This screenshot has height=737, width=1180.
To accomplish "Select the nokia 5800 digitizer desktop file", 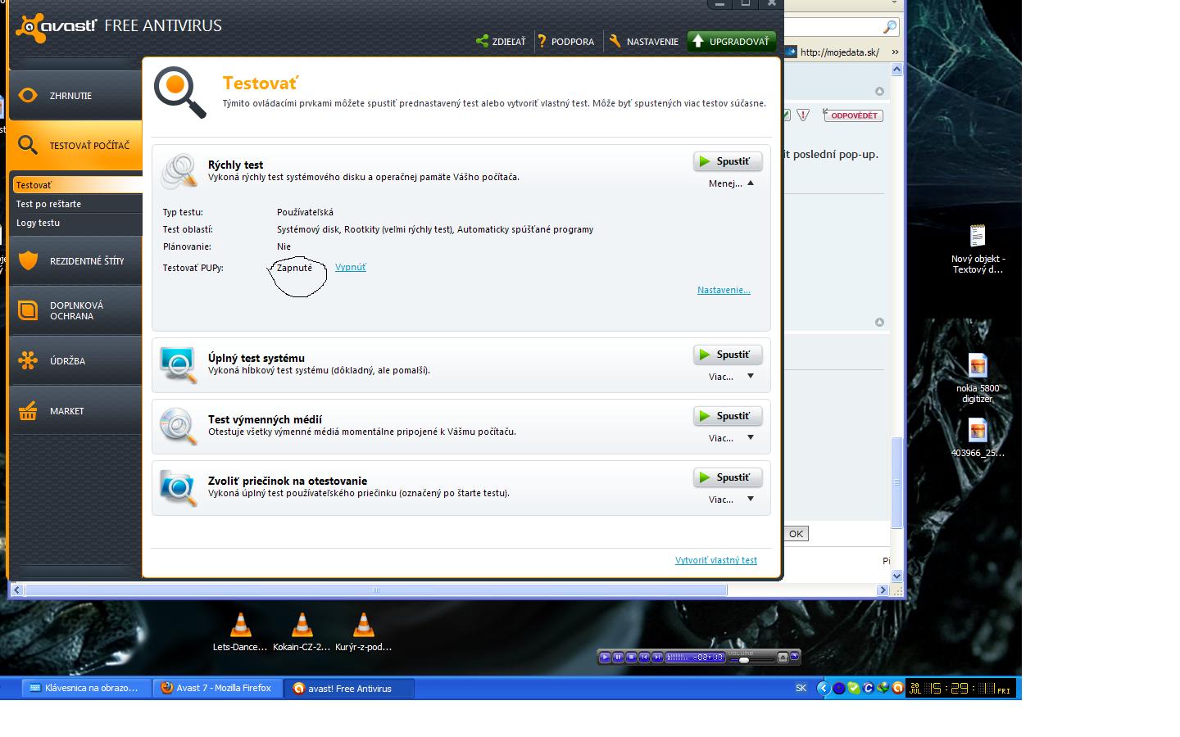I will tap(978, 378).
